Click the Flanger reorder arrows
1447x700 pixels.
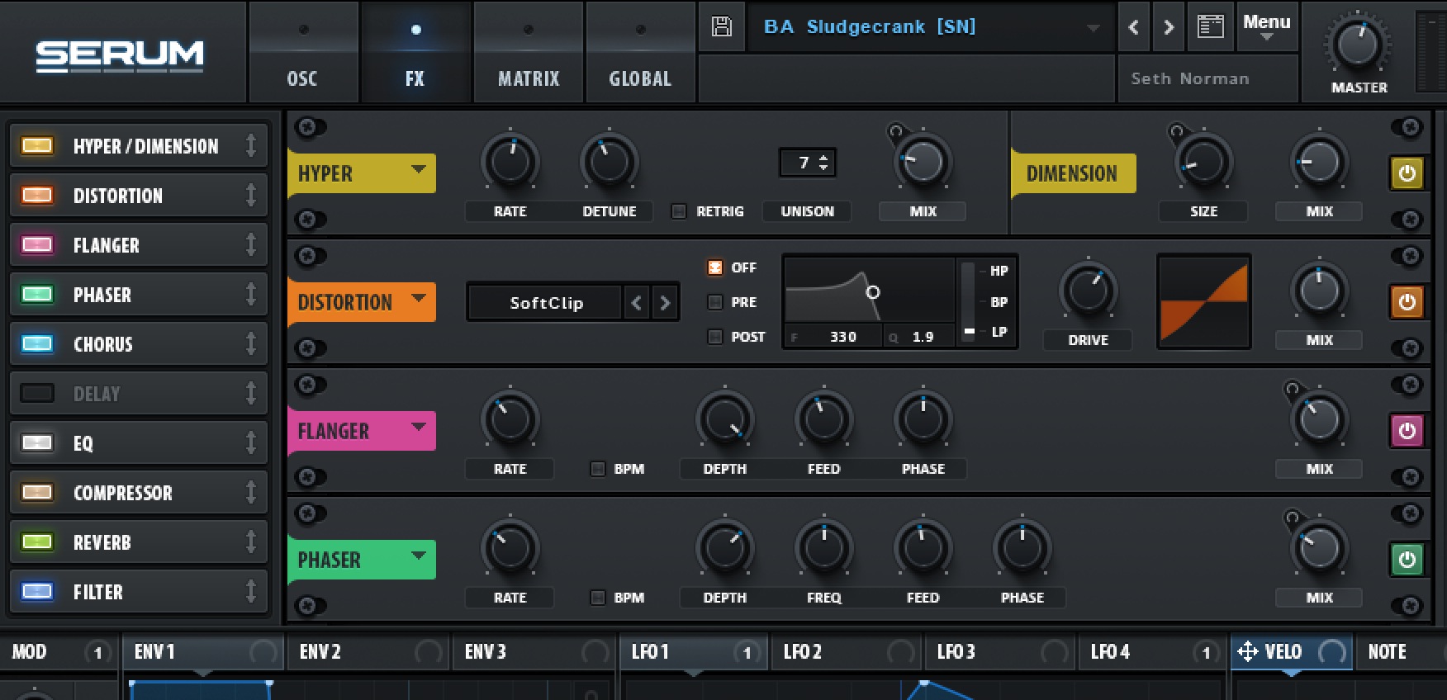(251, 245)
